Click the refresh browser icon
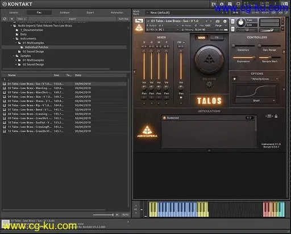 [5, 19]
